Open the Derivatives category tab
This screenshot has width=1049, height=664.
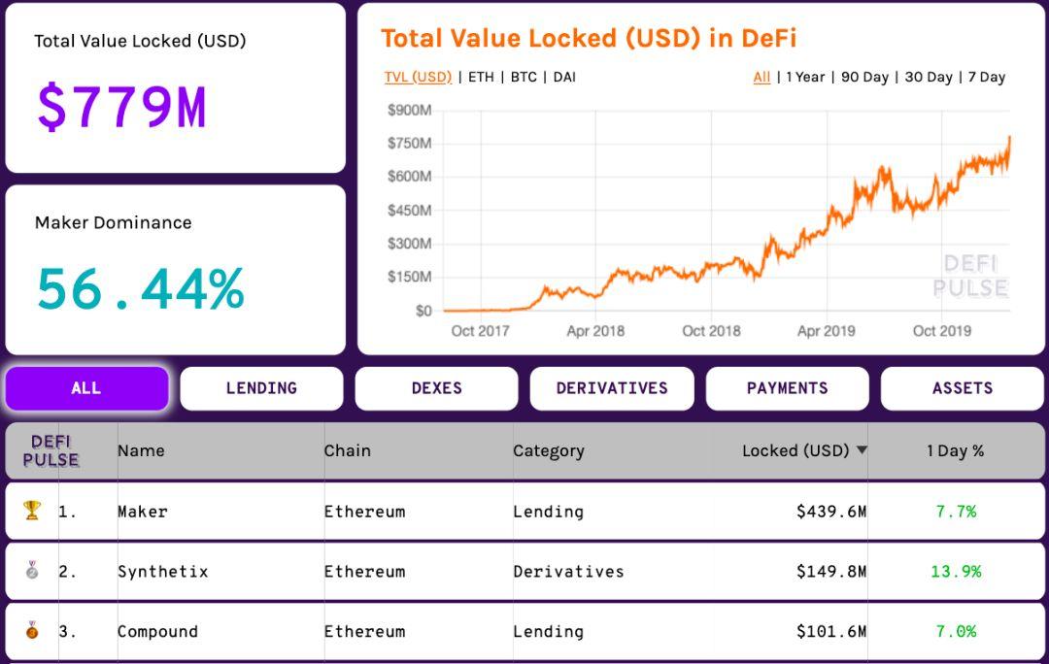point(612,388)
